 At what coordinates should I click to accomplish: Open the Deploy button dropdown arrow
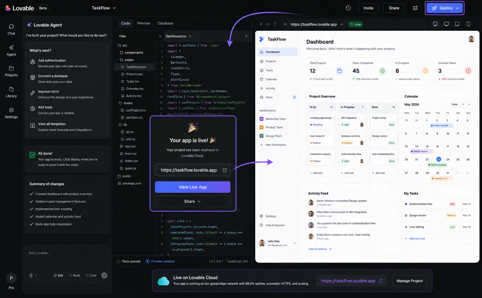click(x=457, y=8)
